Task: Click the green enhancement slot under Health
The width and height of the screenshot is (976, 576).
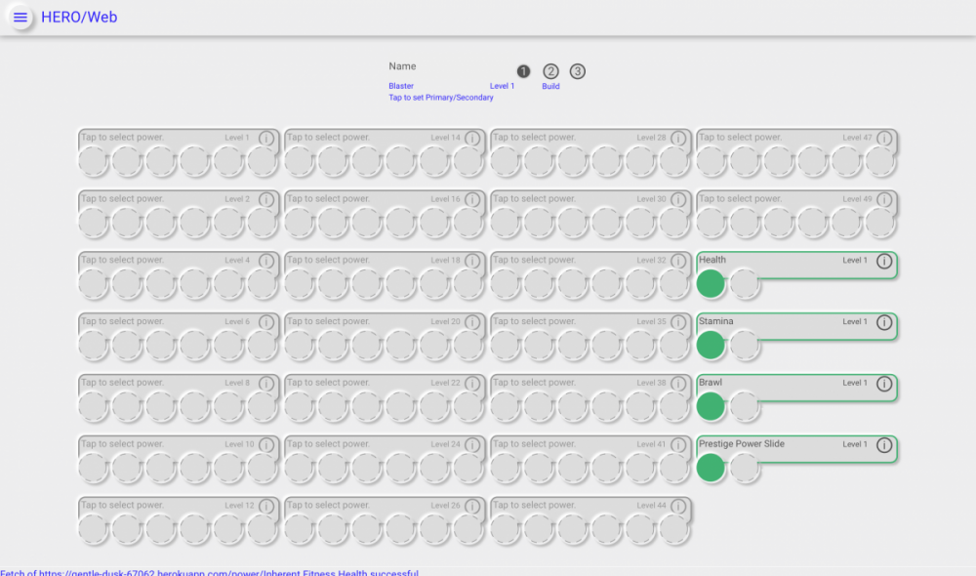Action: click(711, 284)
